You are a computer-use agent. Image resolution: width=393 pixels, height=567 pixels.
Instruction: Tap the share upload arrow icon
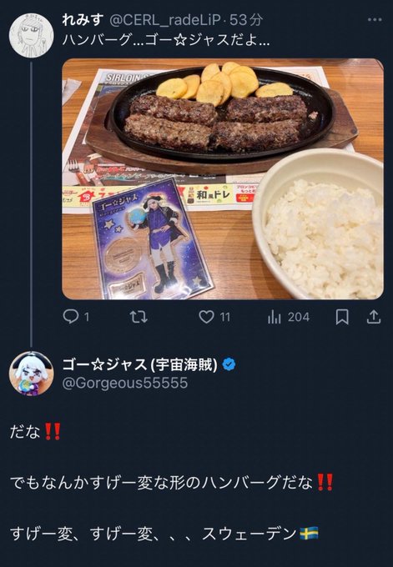click(x=374, y=317)
